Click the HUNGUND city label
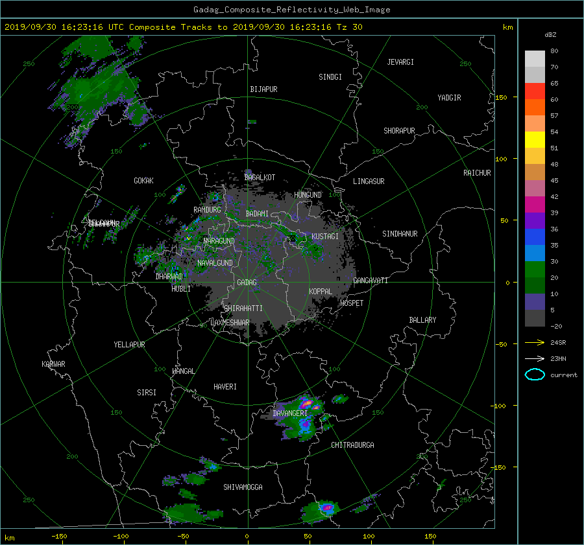Image resolution: width=584 pixels, height=545 pixels. point(308,195)
